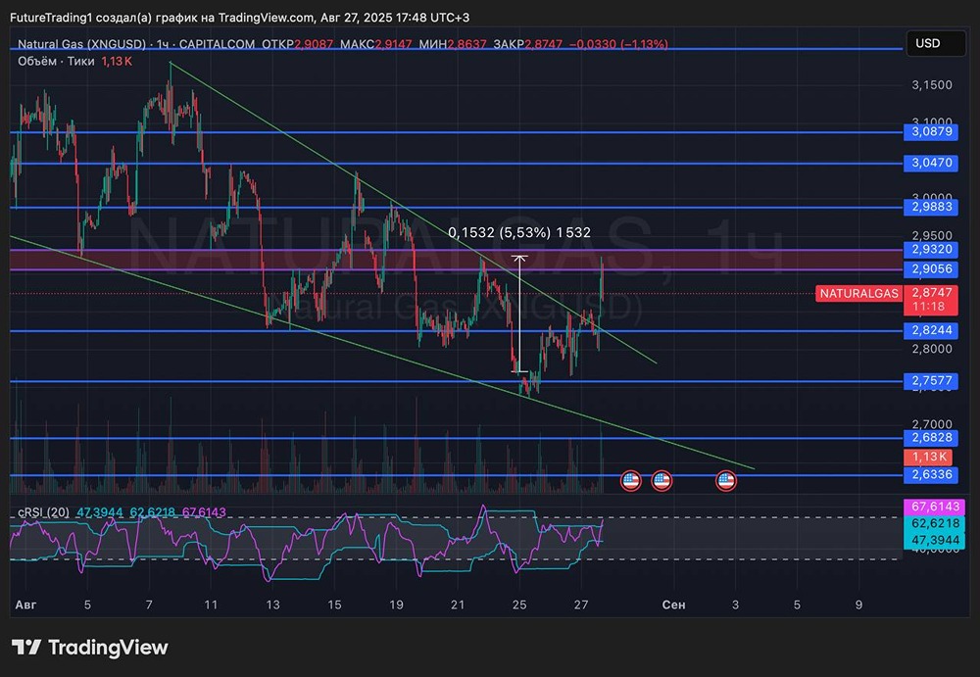Image resolution: width=980 pixels, height=677 pixels.
Task: Click the 11:18 candle countdown label
Action: (929, 307)
